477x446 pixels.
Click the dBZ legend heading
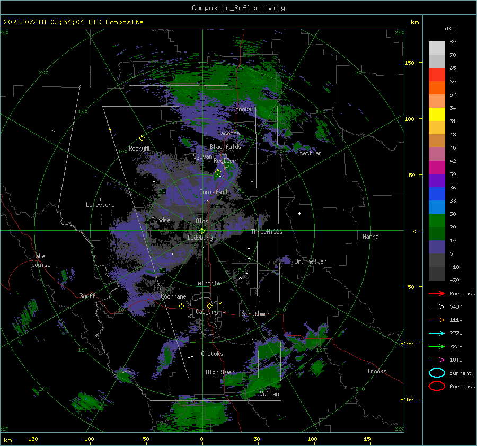pos(449,28)
